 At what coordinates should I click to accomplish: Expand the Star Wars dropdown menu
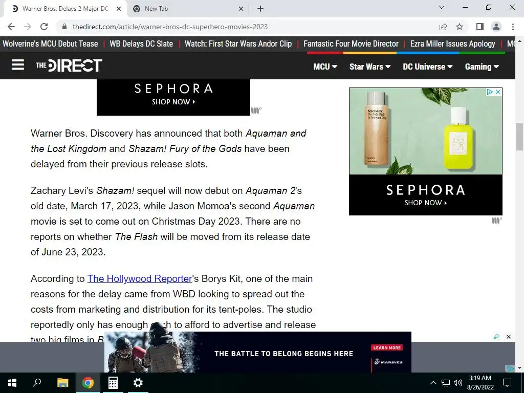click(x=370, y=67)
